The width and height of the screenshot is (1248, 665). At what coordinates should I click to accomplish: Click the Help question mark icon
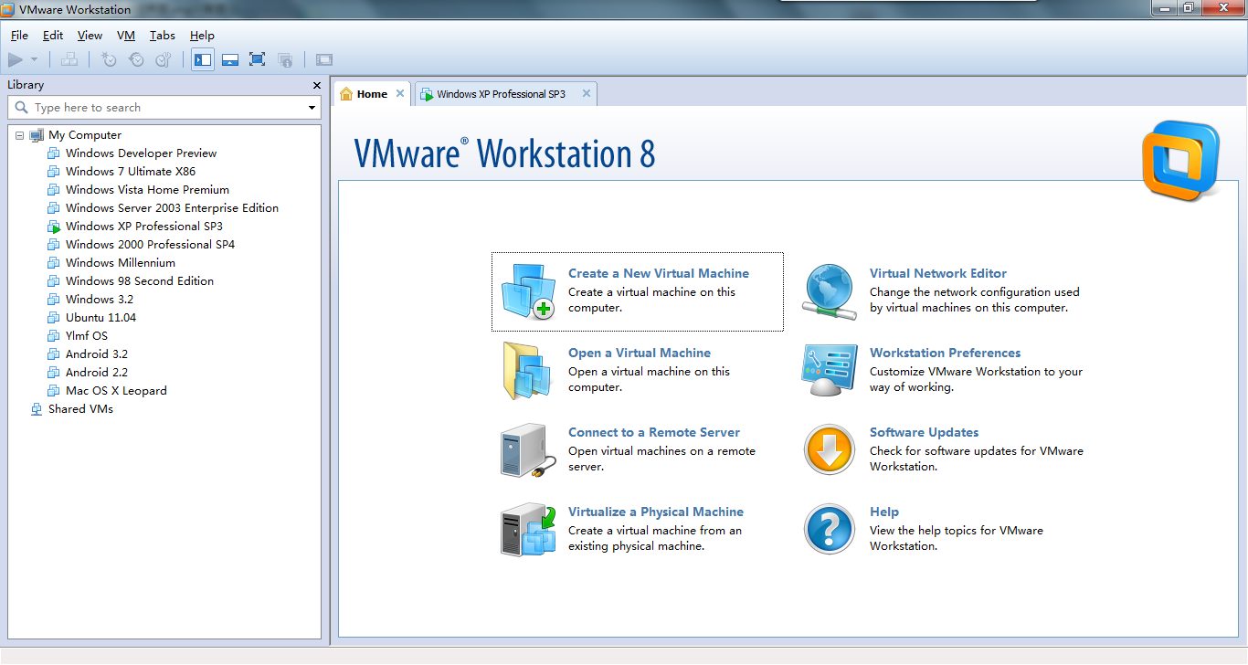(x=830, y=530)
